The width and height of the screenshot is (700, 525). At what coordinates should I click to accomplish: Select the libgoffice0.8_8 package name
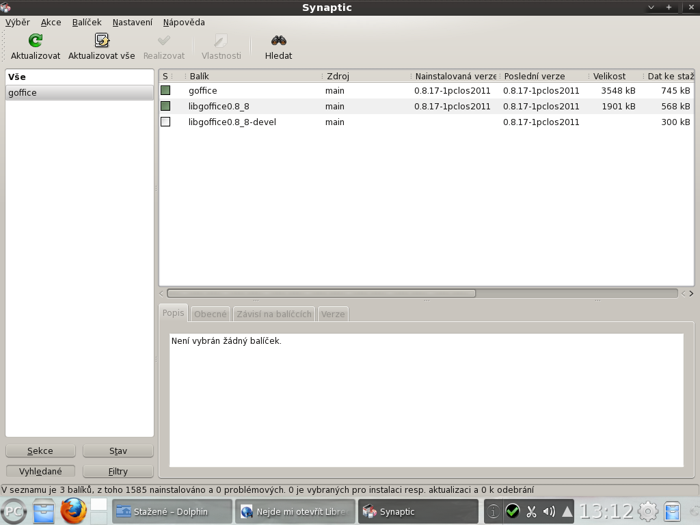(219, 106)
